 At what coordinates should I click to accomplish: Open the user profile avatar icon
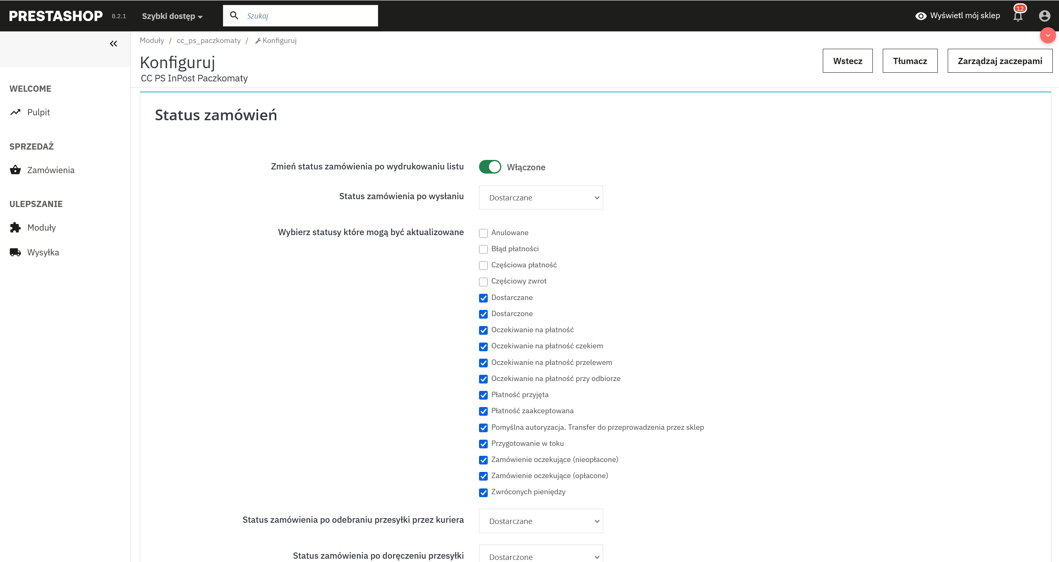(1045, 16)
